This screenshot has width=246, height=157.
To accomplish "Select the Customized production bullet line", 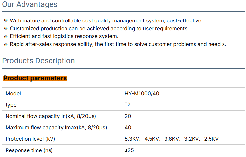I will pos(99,29).
